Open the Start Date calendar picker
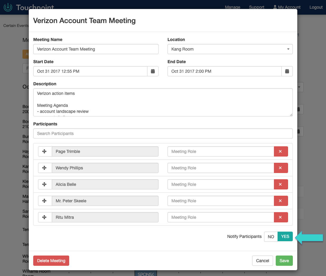326x276 pixels. point(153,71)
